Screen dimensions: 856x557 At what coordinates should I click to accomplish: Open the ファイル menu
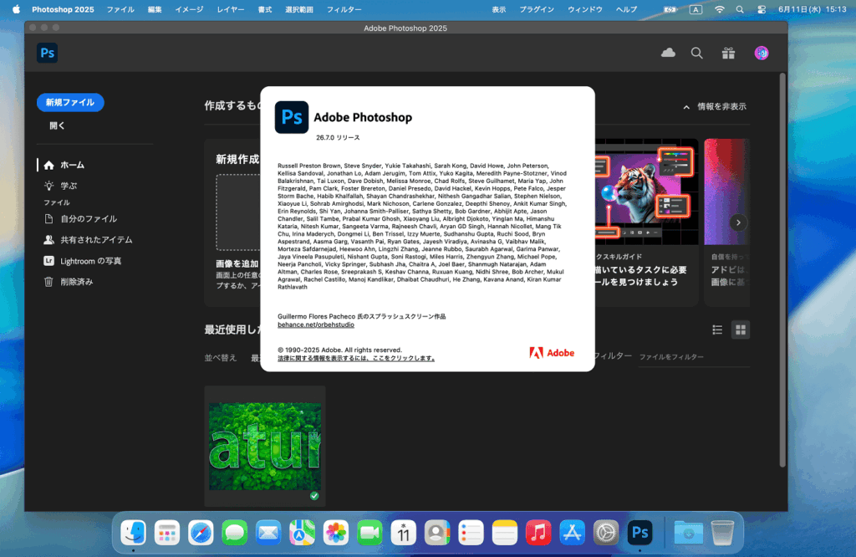[x=120, y=9]
